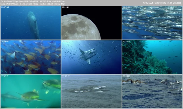Select the stingray swarm thumbnail

pos(31,57)
